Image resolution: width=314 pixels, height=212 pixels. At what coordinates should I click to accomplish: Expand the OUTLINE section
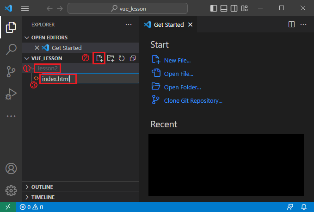(81, 187)
